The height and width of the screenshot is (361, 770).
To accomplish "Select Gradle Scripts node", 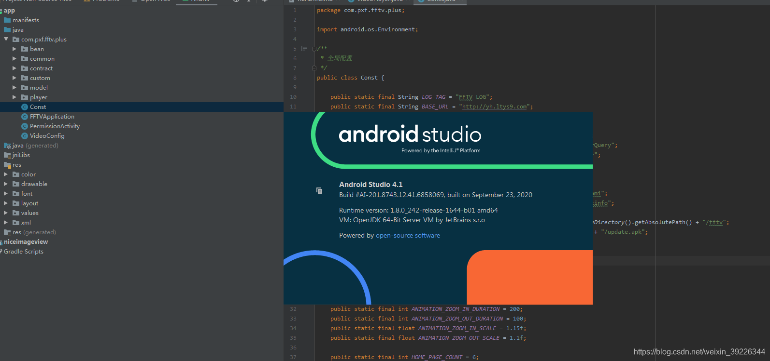I will (24, 252).
